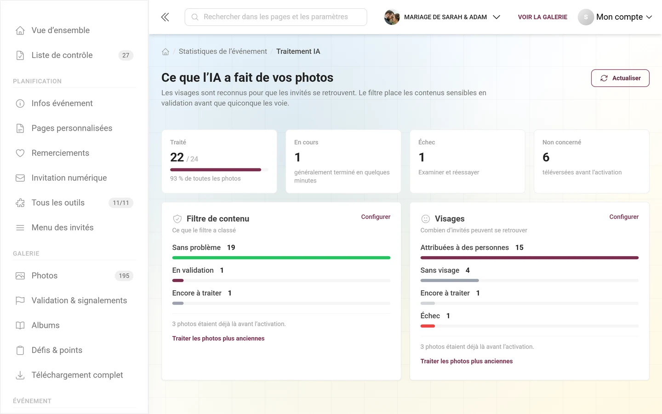Click the puzzle icon beside Tous les outils

point(20,203)
